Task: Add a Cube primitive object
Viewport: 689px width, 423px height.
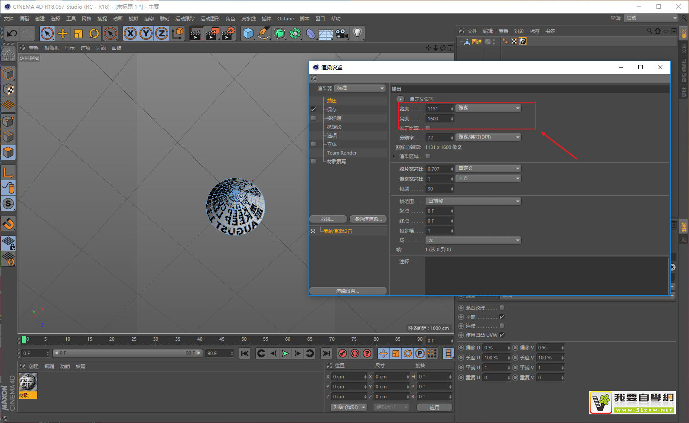Action: [248, 33]
